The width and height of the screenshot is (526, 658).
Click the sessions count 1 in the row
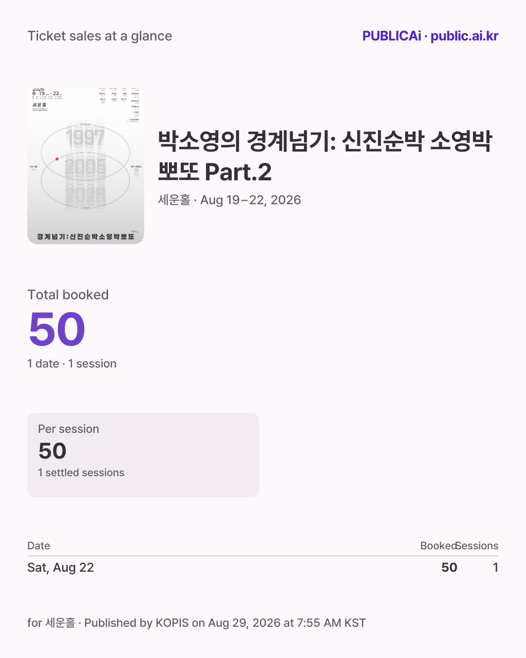coord(495,567)
